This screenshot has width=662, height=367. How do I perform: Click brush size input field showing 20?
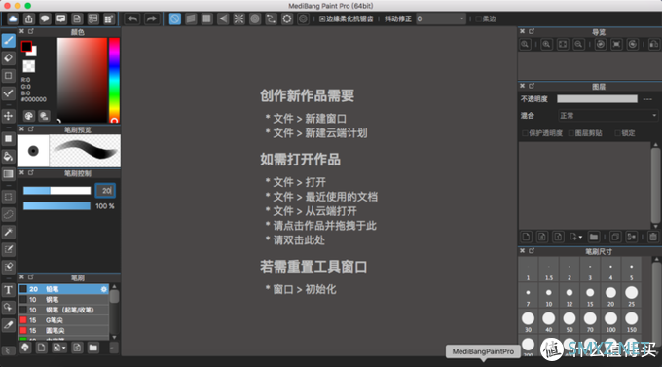pyautogui.click(x=105, y=191)
